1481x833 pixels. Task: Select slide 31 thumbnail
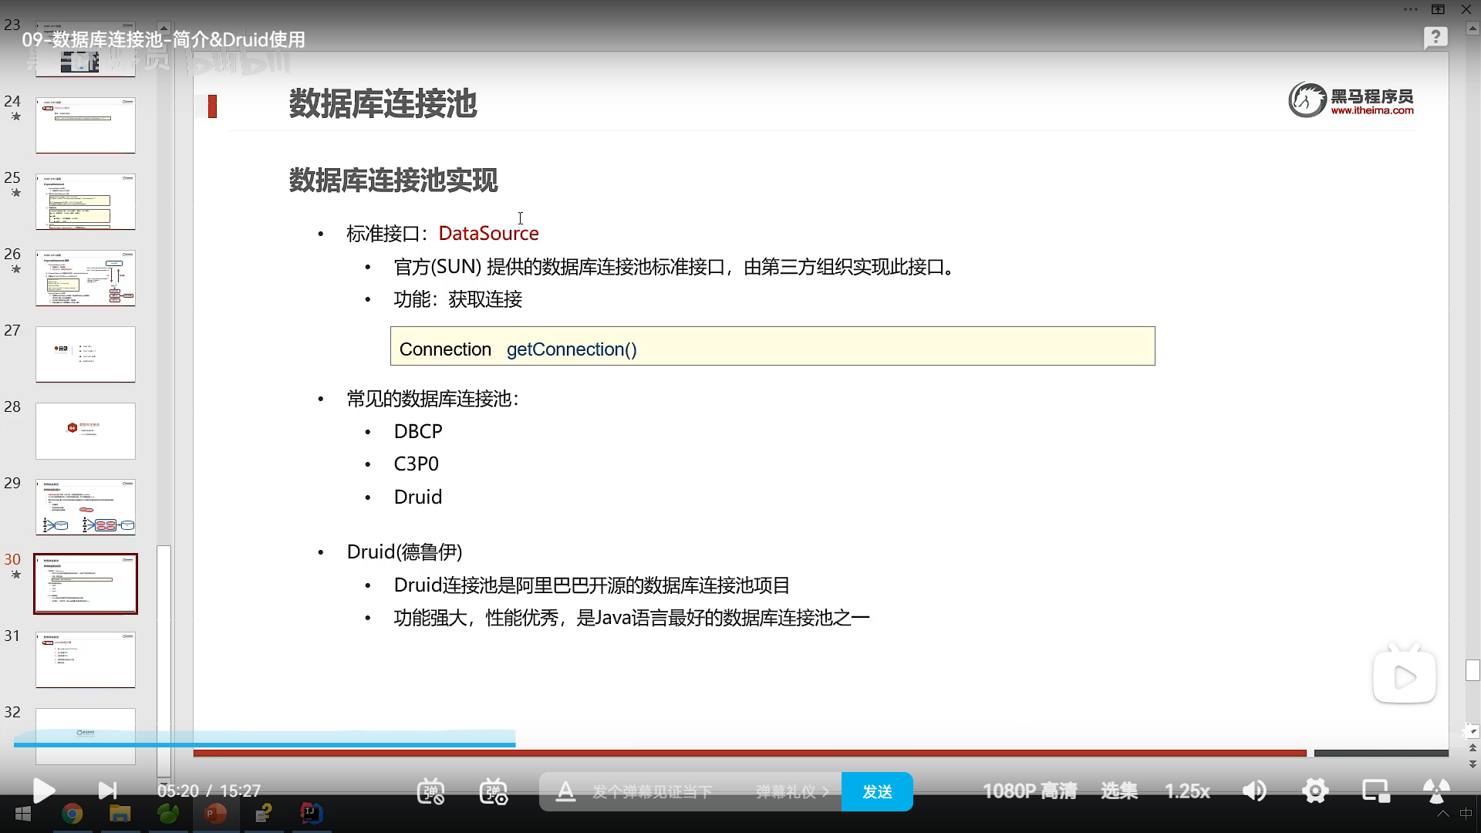point(86,660)
